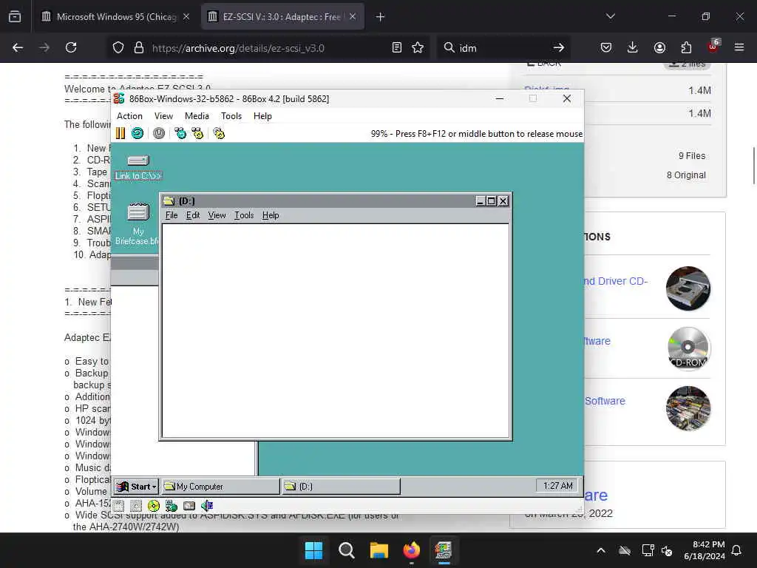The width and height of the screenshot is (757, 568).
Task: Open the 86Box Tools menu
Action: 231,116
